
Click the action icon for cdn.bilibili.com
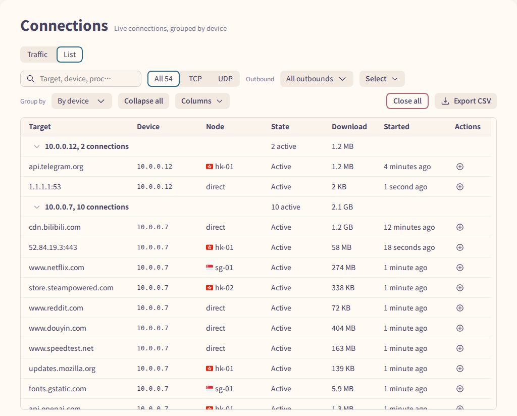pyautogui.click(x=459, y=227)
